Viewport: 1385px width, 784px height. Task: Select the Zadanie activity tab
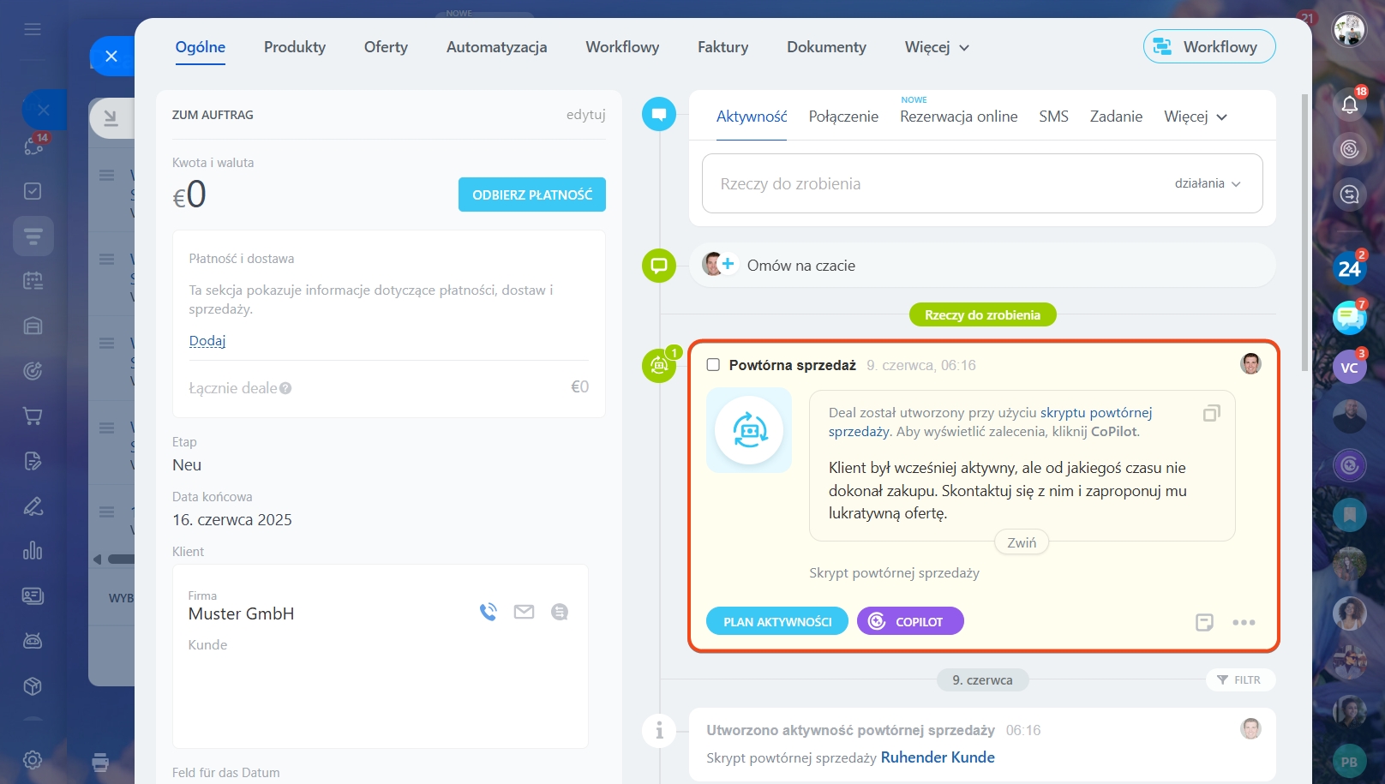coord(1116,117)
